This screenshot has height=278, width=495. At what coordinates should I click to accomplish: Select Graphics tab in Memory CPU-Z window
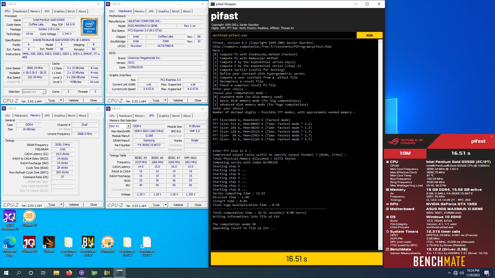click(60, 116)
